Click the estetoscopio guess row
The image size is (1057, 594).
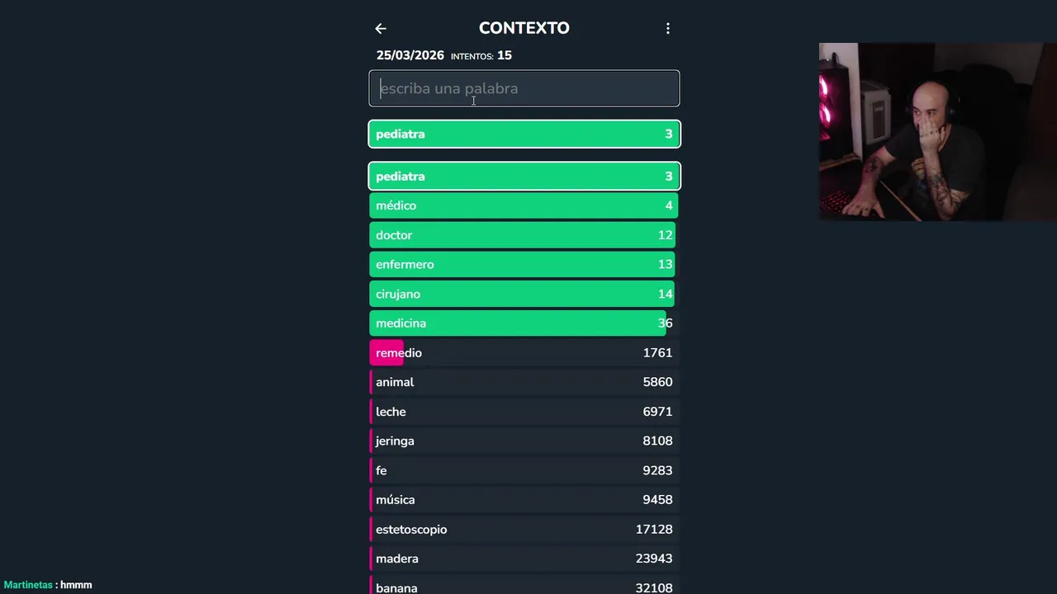coord(524,530)
